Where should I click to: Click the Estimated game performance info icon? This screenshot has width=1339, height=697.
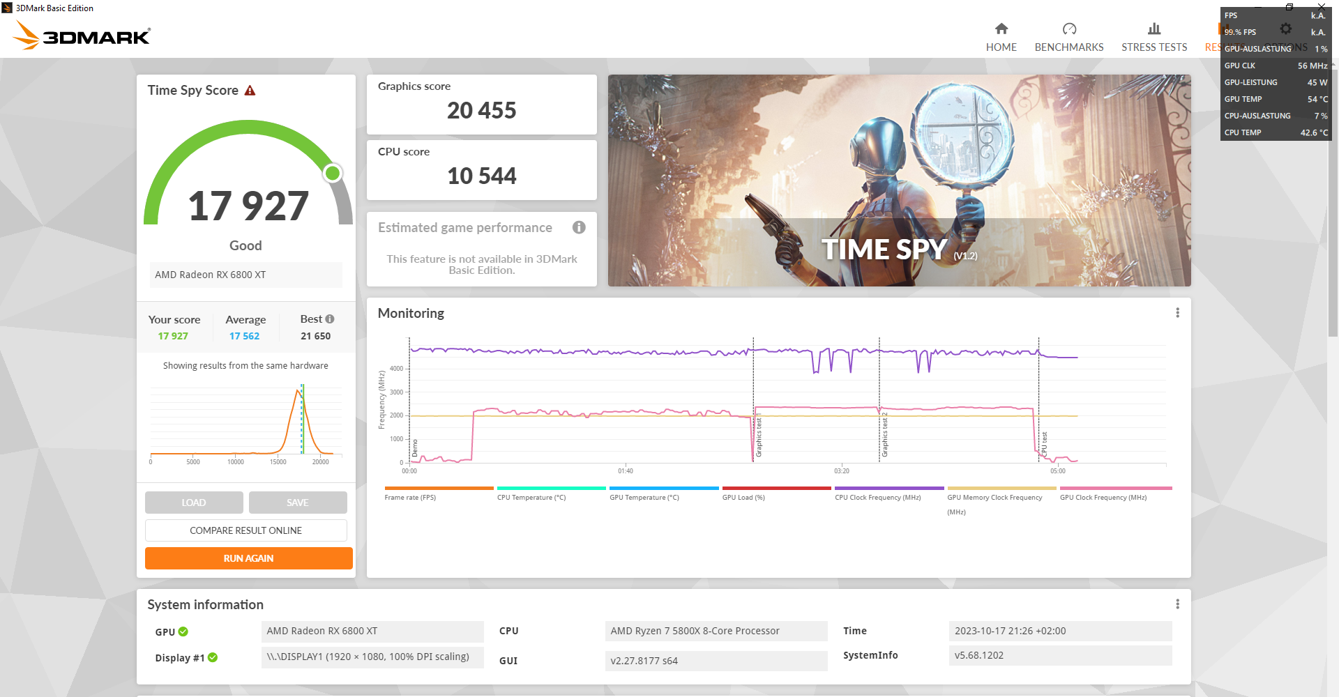point(579,227)
